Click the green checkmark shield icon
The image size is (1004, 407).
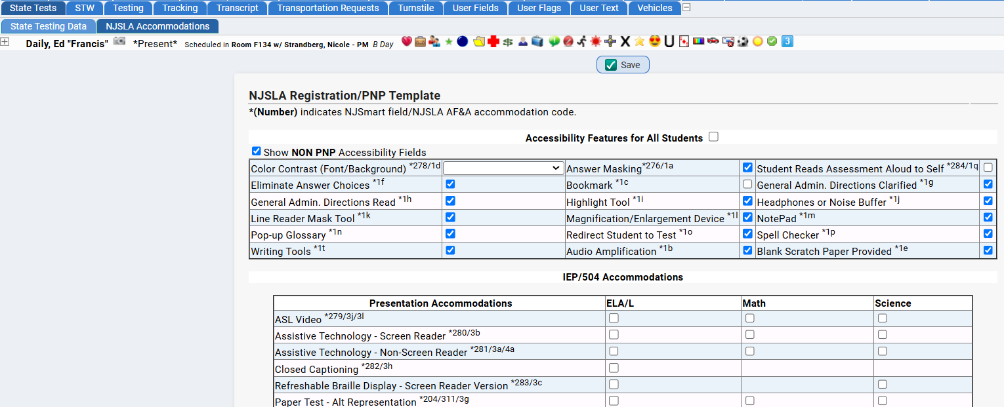[x=772, y=41]
